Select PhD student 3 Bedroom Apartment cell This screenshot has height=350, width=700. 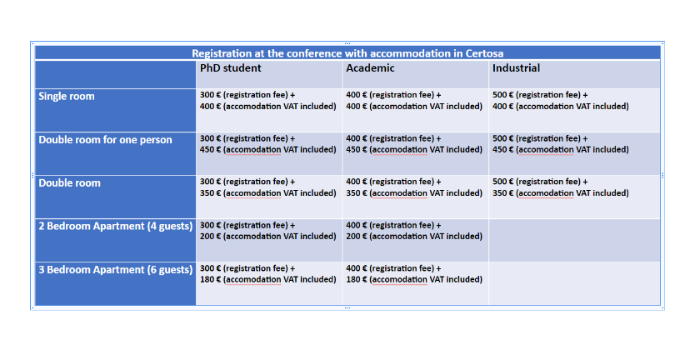(268, 283)
